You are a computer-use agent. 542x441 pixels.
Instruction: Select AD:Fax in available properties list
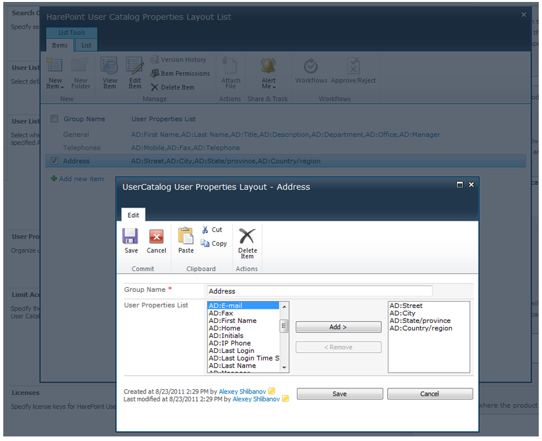243,313
